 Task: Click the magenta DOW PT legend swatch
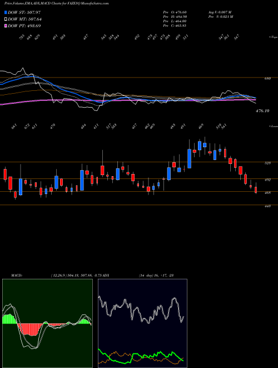click(6, 26)
